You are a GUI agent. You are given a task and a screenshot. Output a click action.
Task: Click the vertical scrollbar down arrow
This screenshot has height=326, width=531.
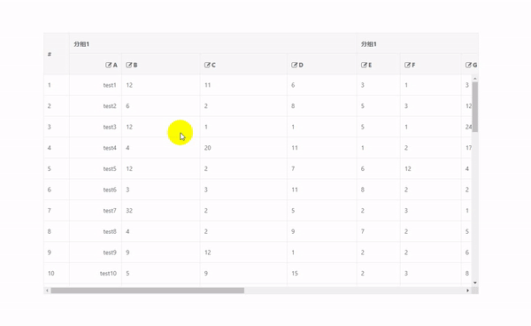[x=474, y=283]
